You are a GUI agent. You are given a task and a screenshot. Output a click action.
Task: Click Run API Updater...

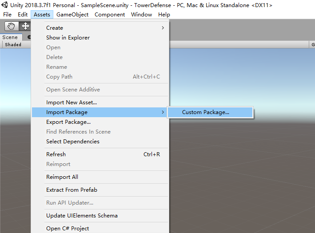[100, 203]
